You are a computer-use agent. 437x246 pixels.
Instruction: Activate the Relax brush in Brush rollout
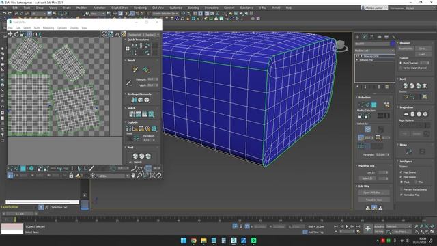pos(145,70)
